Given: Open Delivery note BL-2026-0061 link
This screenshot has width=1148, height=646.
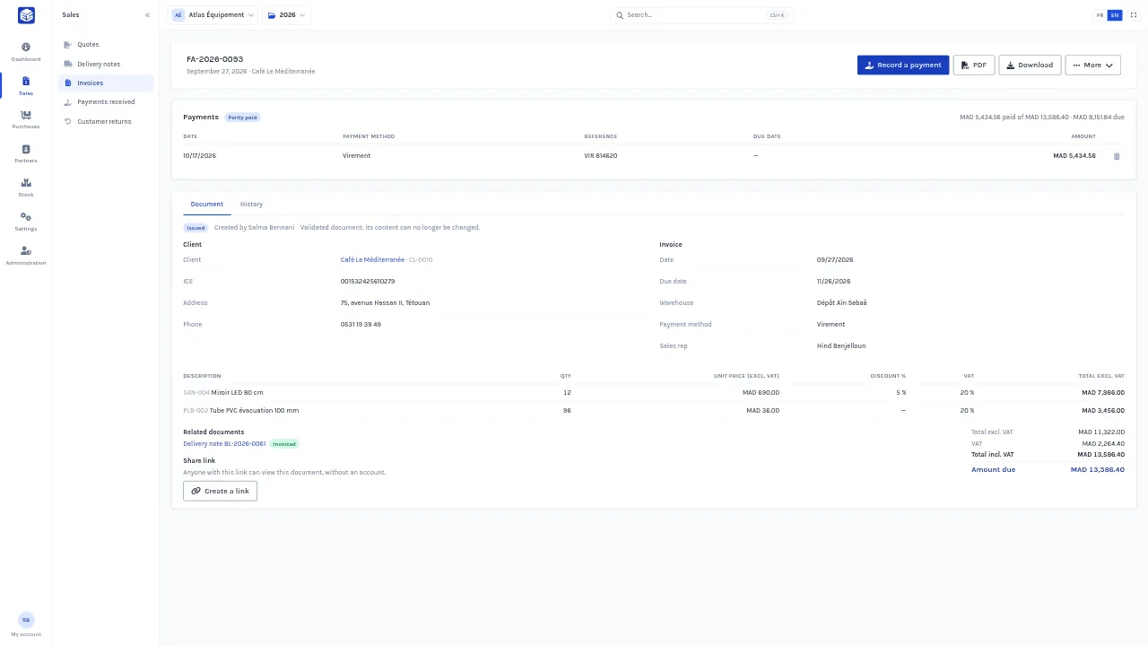Looking at the screenshot, I should point(224,444).
